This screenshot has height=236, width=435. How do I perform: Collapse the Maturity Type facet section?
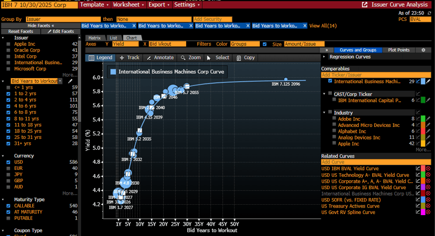click(3, 200)
